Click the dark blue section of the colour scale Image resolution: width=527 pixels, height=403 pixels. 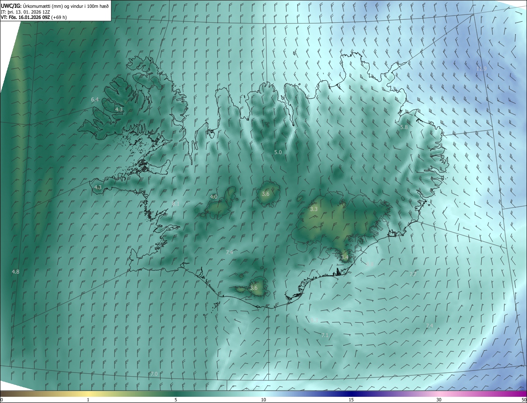[351, 394]
